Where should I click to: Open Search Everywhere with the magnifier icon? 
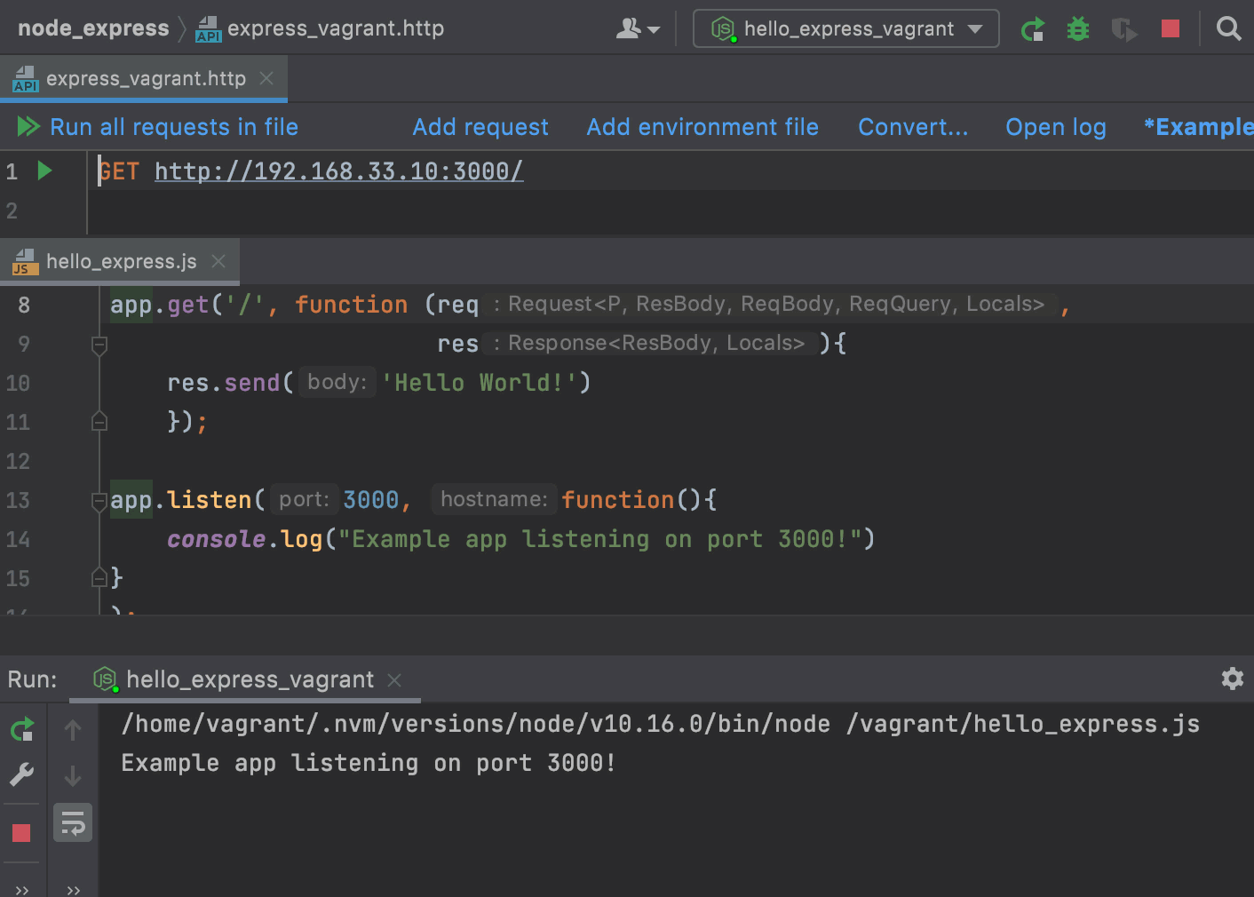1229,28
